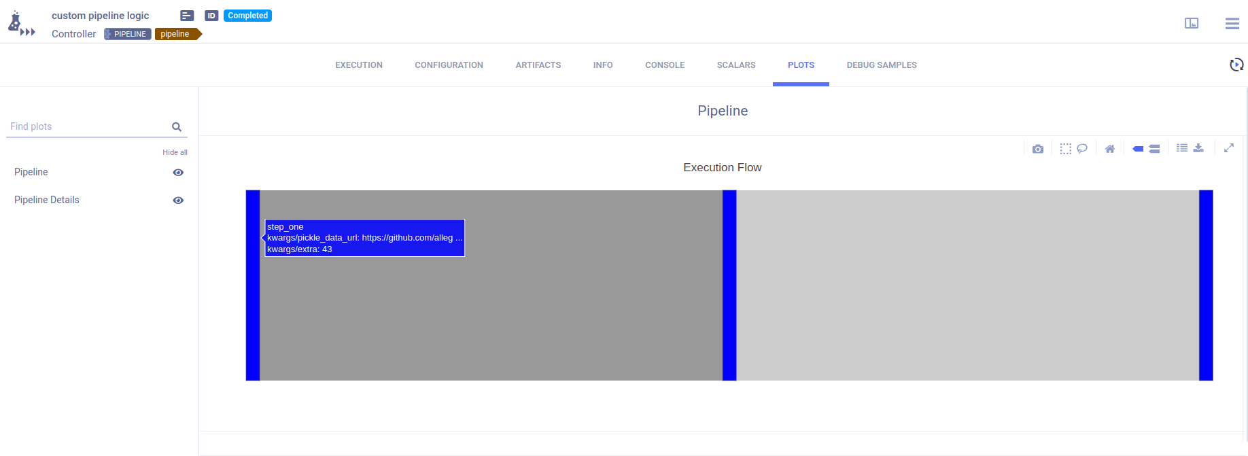Select the Box Select plot tool

point(1065,149)
